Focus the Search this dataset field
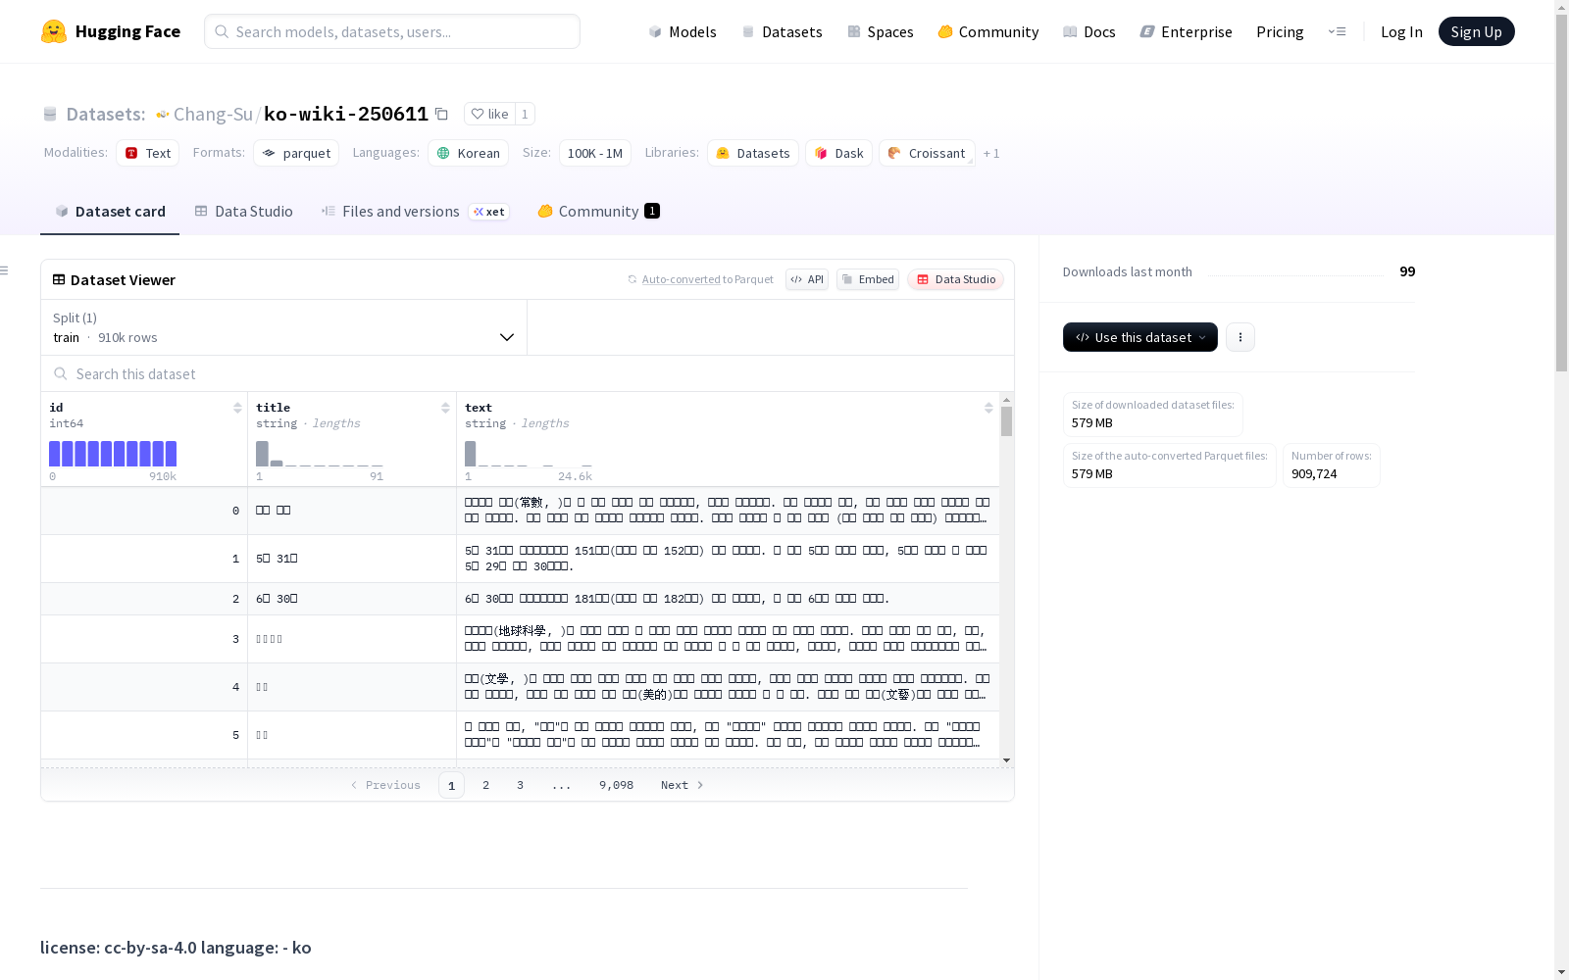The height and width of the screenshot is (980, 1569). pyautogui.click(x=528, y=373)
